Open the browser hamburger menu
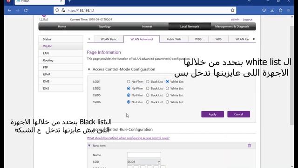This screenshot has height=168, width=298. tap(289, 10)
